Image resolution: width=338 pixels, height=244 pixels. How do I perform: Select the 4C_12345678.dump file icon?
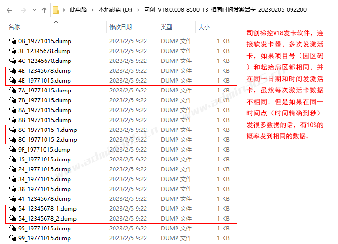pos(13,61)
